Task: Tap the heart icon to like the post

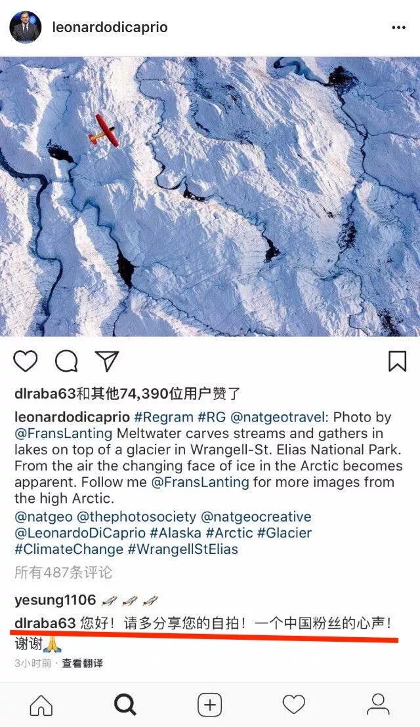Action: coord(25,361)
